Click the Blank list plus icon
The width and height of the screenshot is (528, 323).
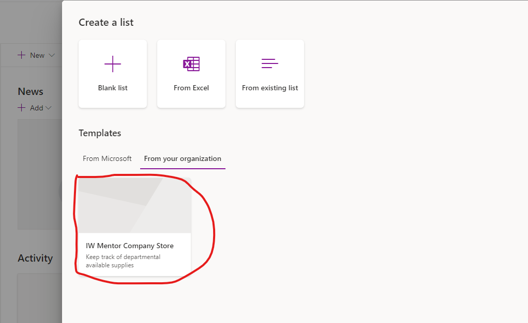[x=112, y=64]
